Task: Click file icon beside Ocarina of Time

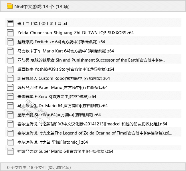Action: click(10, 133)
